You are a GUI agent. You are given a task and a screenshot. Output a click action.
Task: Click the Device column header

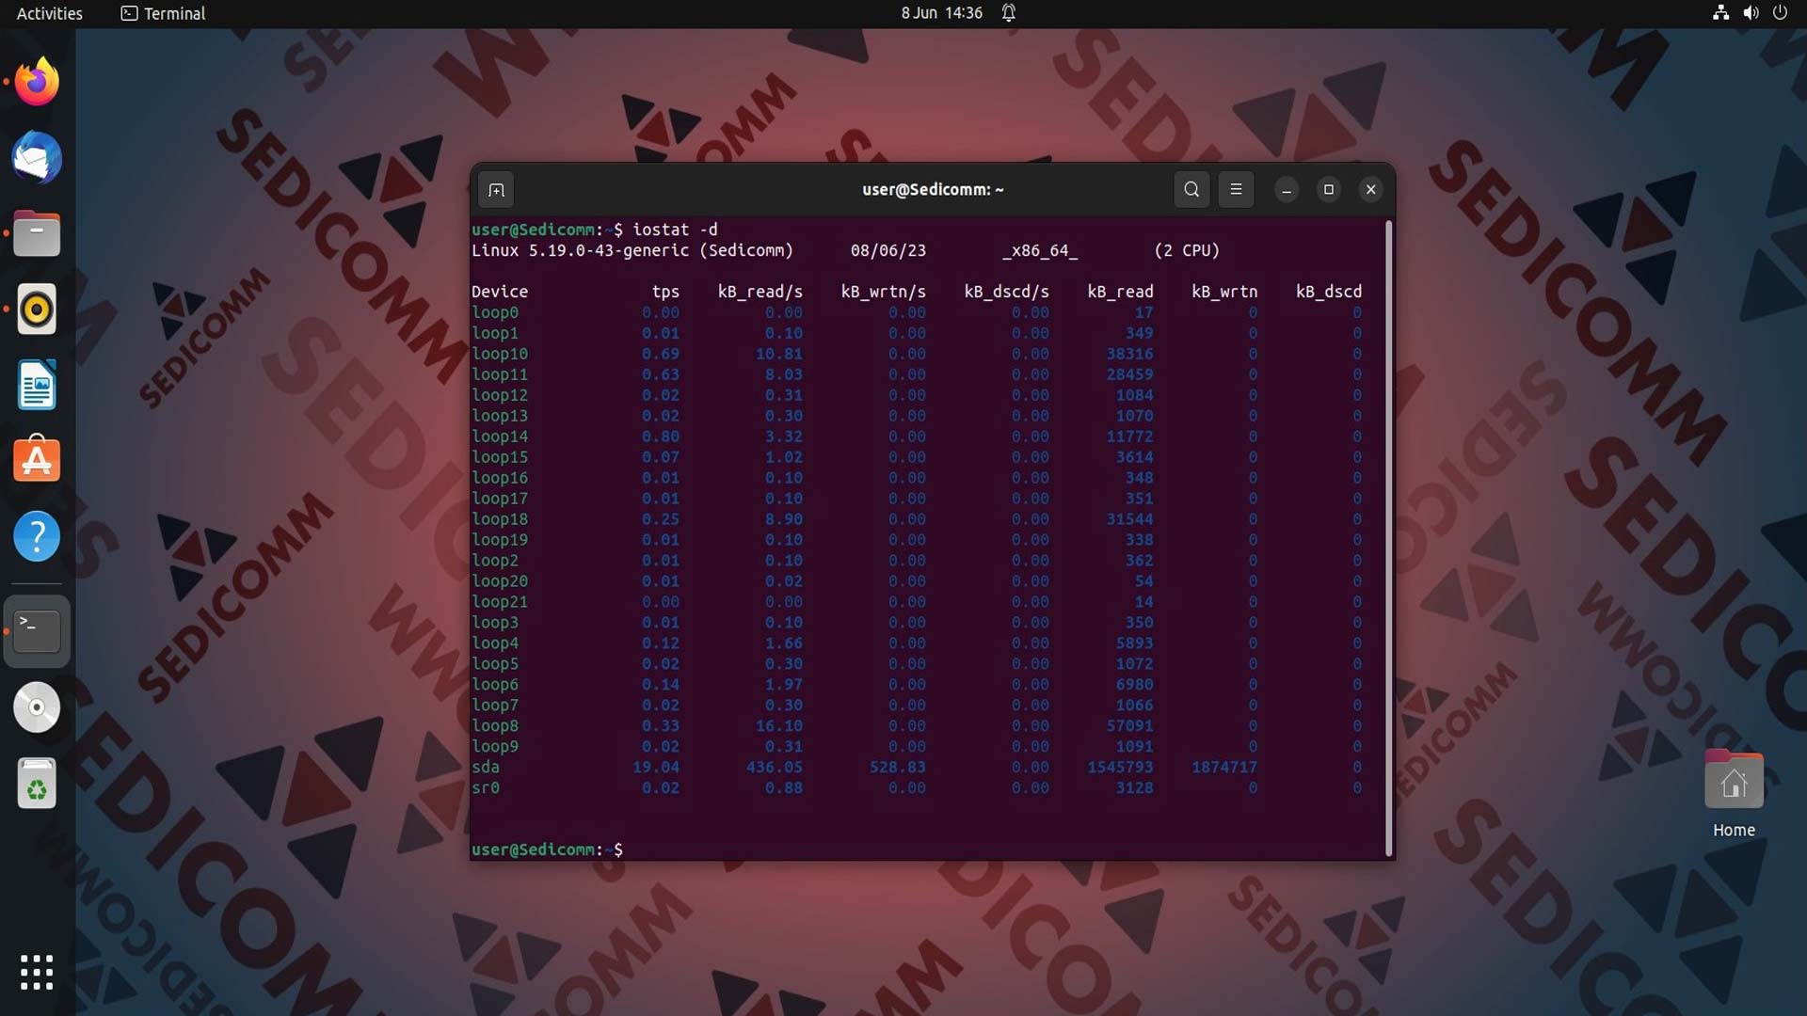(500, 292)
